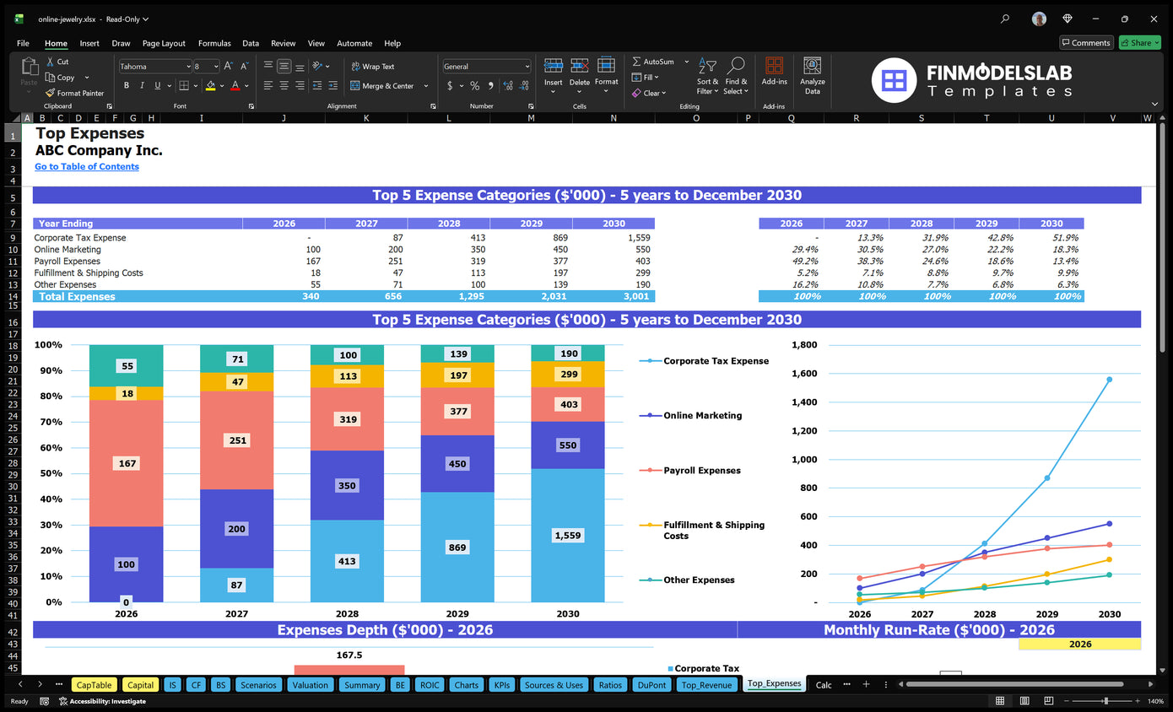Toggle Wrap Text on
1173x712 pixels.
tap(377, 67)
